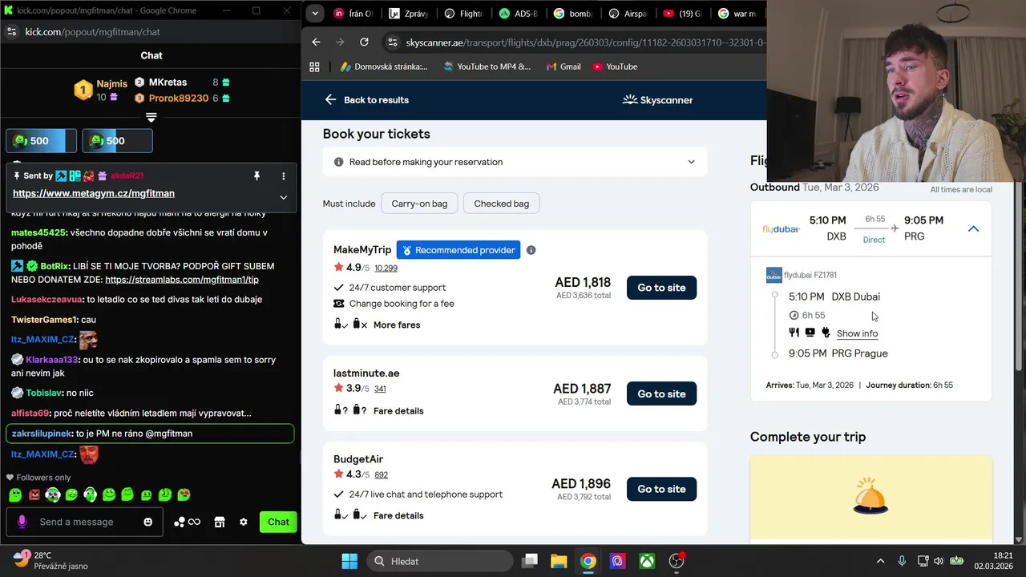
Task: Toggle Checked bag filter
Action: tap(501, 204)
